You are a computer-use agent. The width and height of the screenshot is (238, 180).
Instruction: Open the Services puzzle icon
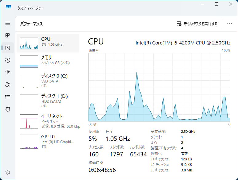[x=8, y=109]
